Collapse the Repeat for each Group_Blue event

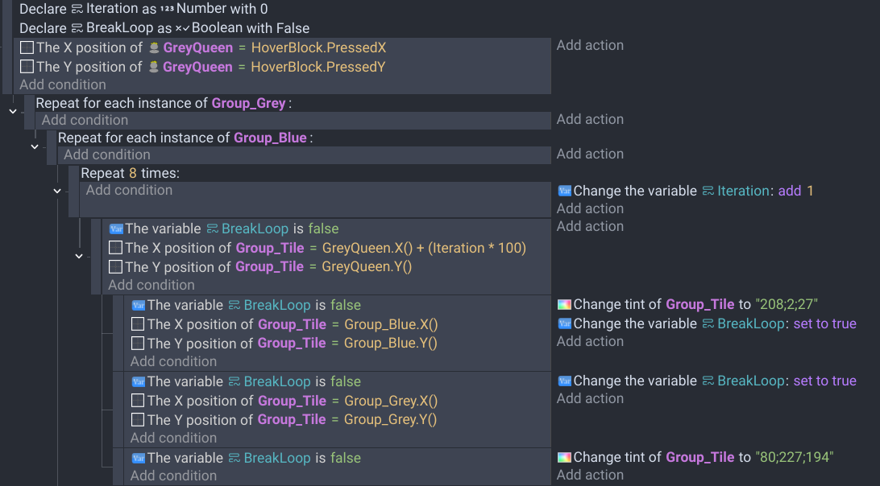35,146
